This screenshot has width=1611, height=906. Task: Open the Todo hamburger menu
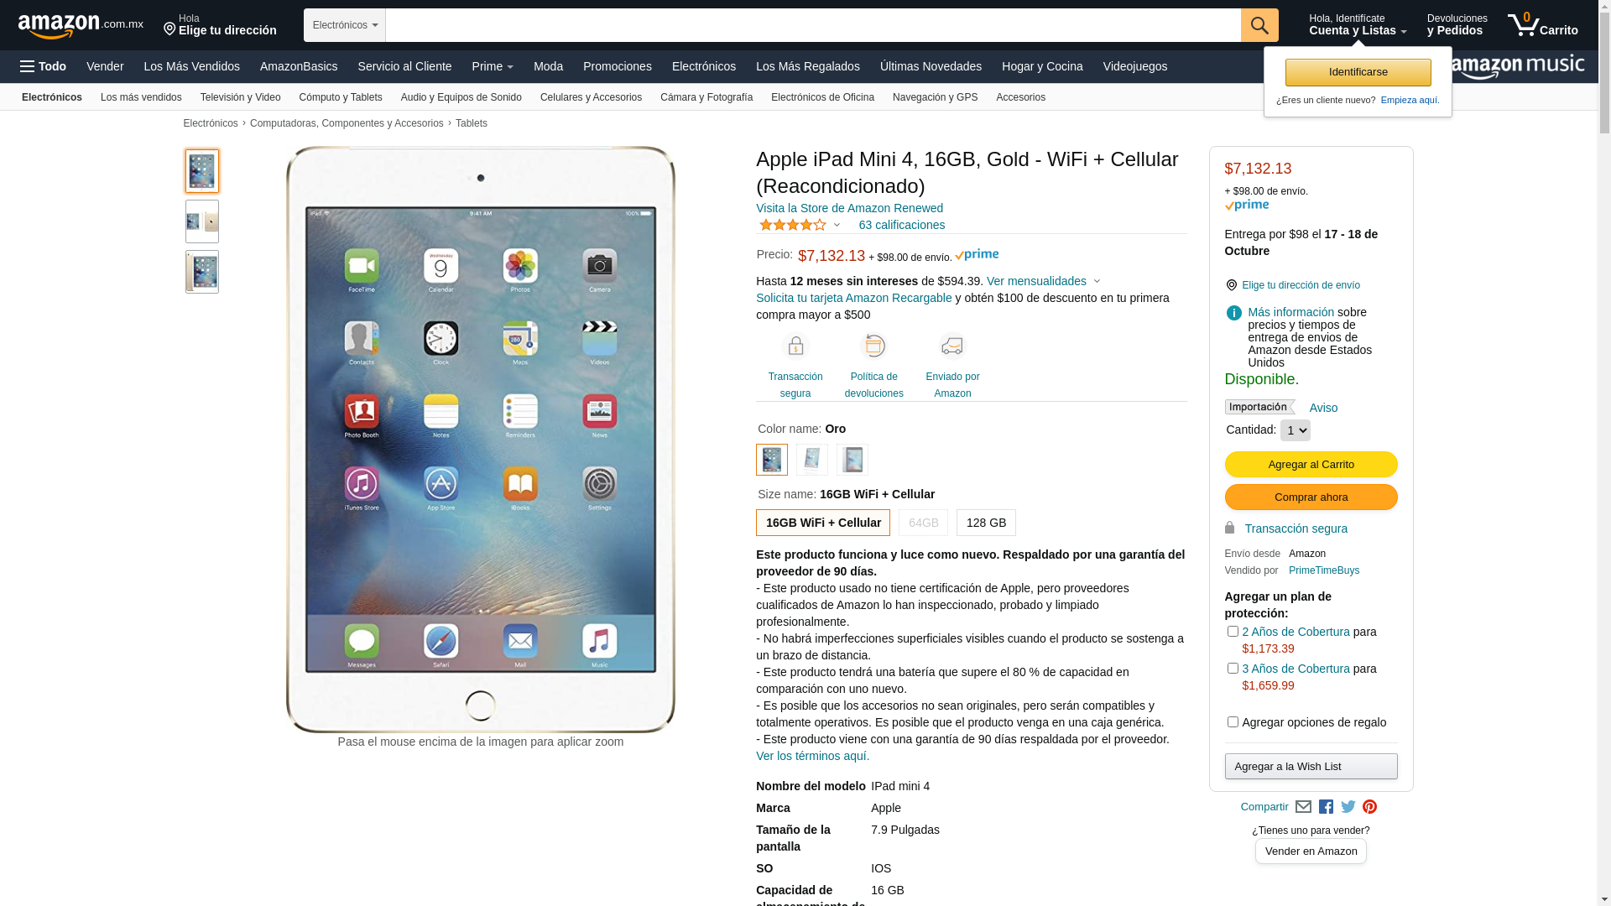(x=44, y=66)
